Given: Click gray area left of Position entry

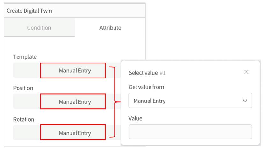Looking at the screenshot, I should (27, 102).
